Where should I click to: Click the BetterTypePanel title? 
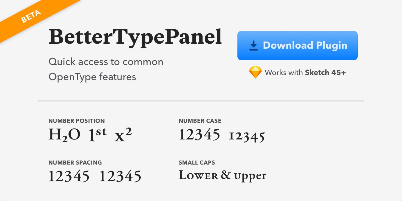(x=135, y=37)
